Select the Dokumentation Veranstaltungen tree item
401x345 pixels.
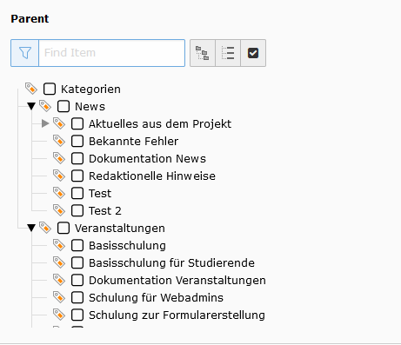tap(177, 281)
